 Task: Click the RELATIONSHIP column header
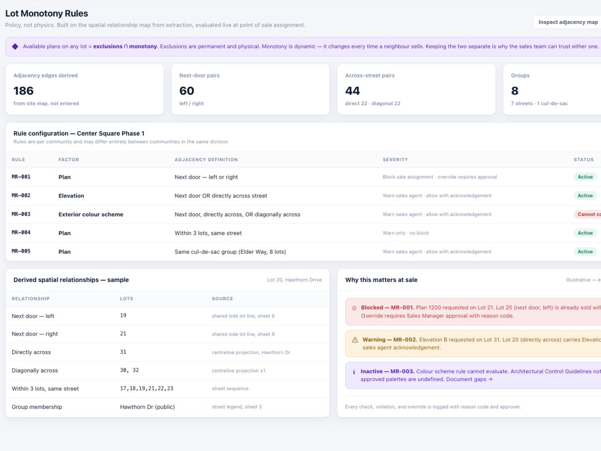click(30, 299)
